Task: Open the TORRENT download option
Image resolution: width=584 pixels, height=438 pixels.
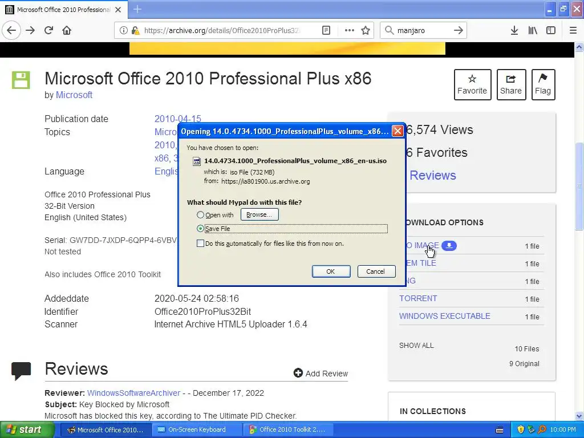Action: click(x=418, y=298)
